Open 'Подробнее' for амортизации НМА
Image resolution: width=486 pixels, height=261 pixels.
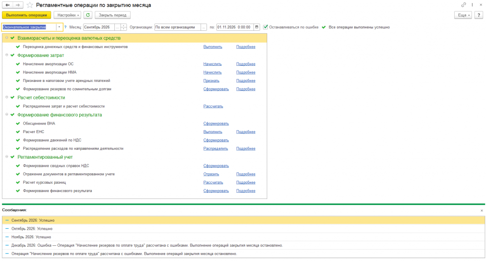pyautogui.click(x=246, y=72)
